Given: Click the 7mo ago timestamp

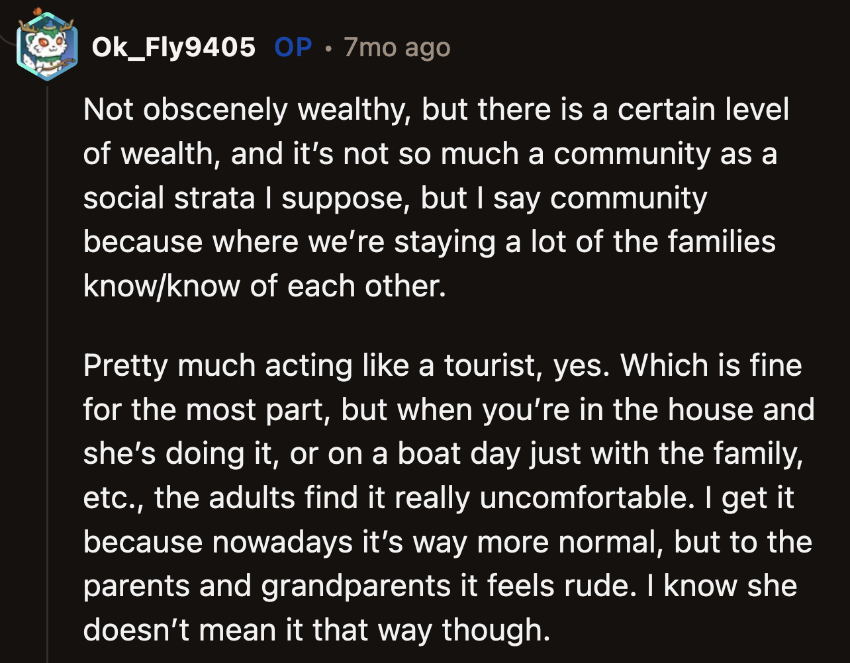Looking at the screenshot, I should [x=396, y=47].
